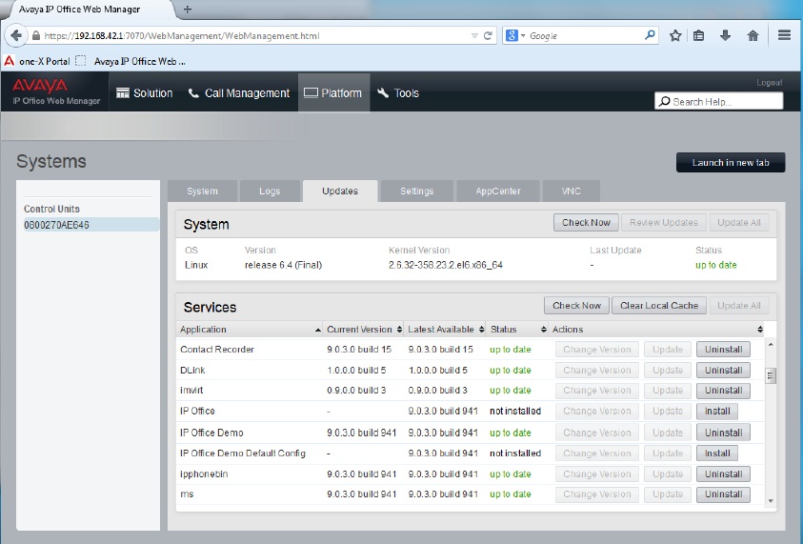This screenshot has height=544, width=803.
Task: Open Avaya IP Office Web bookmark
Action: pos(130,62)
